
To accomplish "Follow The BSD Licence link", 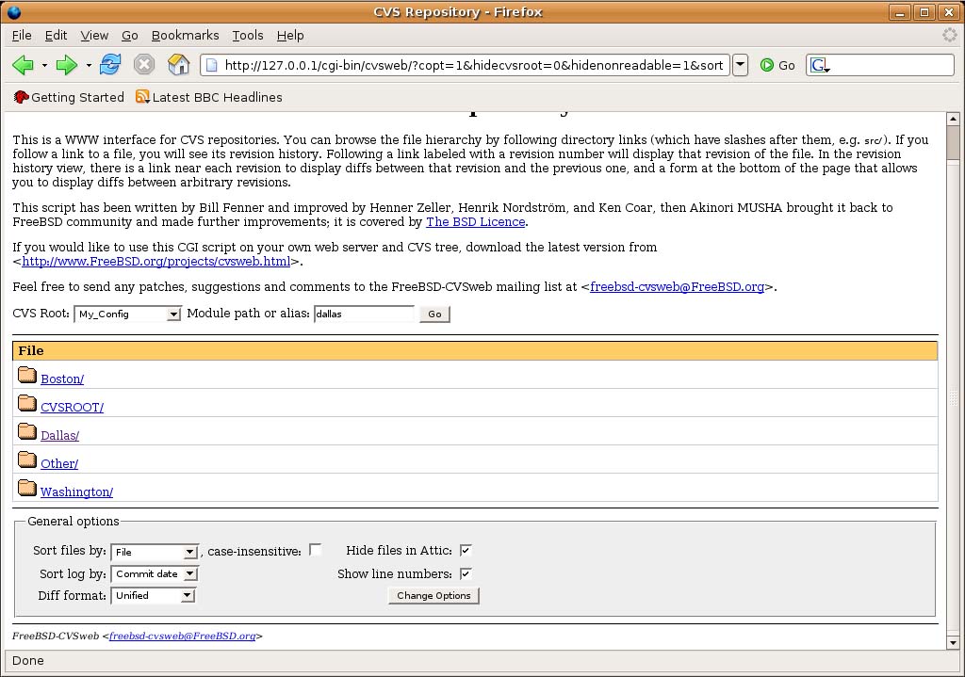I will pyautogui.click(x=476, y=222).
